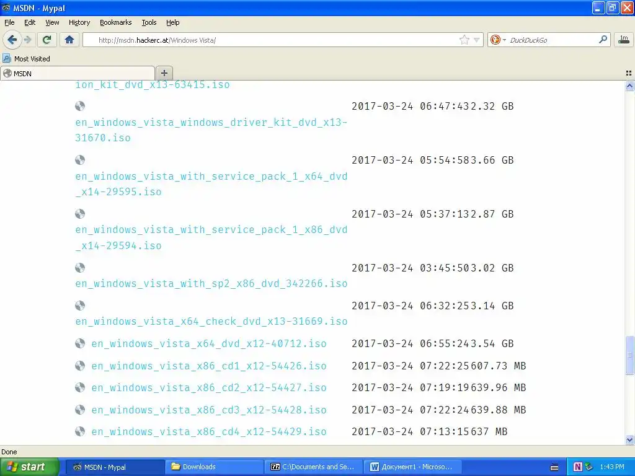Open the vista_x64_dvd_x12-40712.iso link

click(208, 343)
